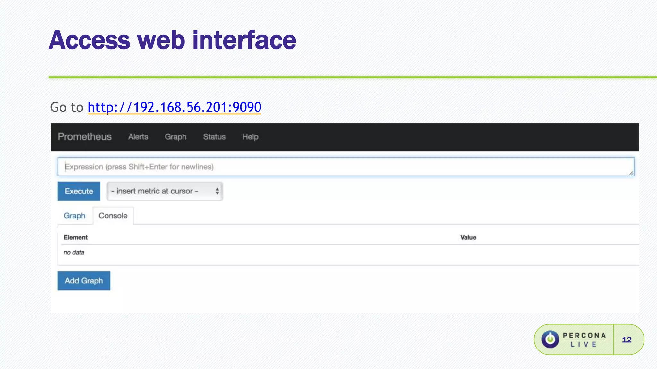Screen dimensions: 657x369
Task: Click the 'no data' table row
Action: point(74,252)
